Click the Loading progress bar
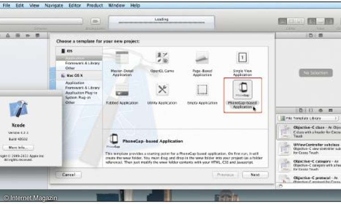The height and width of the screenshot is (204, 341). point(161,23)
